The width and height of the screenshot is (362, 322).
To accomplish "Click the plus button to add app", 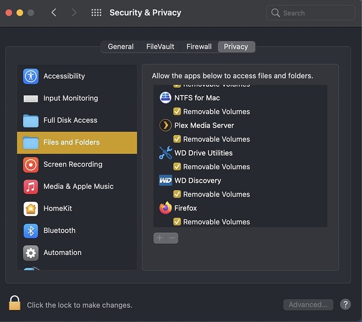I will [159, 238].
